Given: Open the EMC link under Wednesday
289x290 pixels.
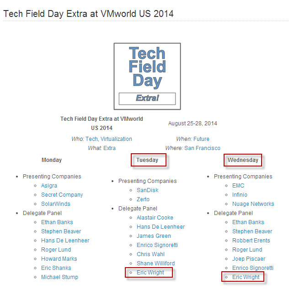Looking at the screenshot, I should pyautogui.click(x=238, y=186).
